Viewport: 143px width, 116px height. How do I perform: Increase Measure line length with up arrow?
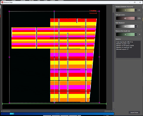point(136,34)
